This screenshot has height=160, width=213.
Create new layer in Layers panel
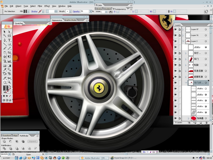coord(201,123)
